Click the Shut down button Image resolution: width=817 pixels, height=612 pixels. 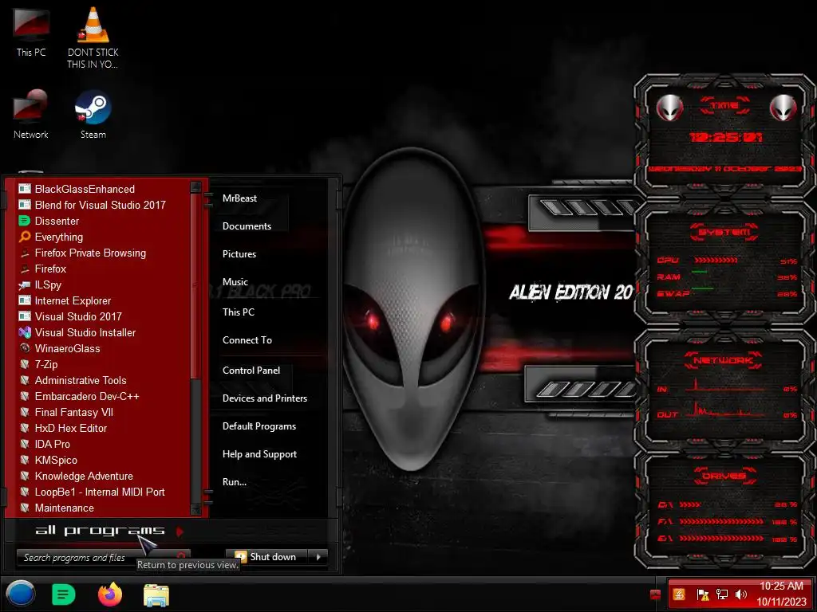tap(267, 557)
